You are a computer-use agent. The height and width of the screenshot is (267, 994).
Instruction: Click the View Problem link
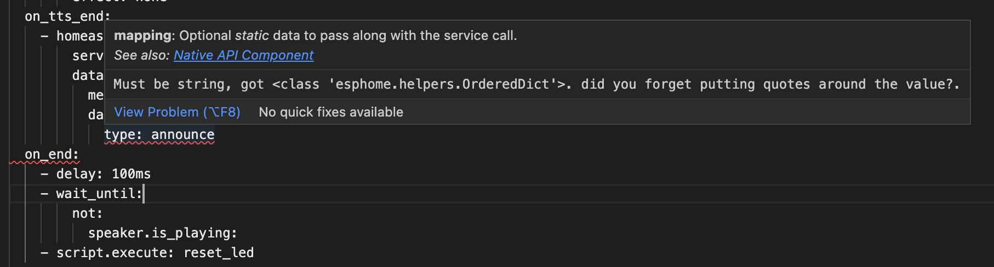point(177,112)
